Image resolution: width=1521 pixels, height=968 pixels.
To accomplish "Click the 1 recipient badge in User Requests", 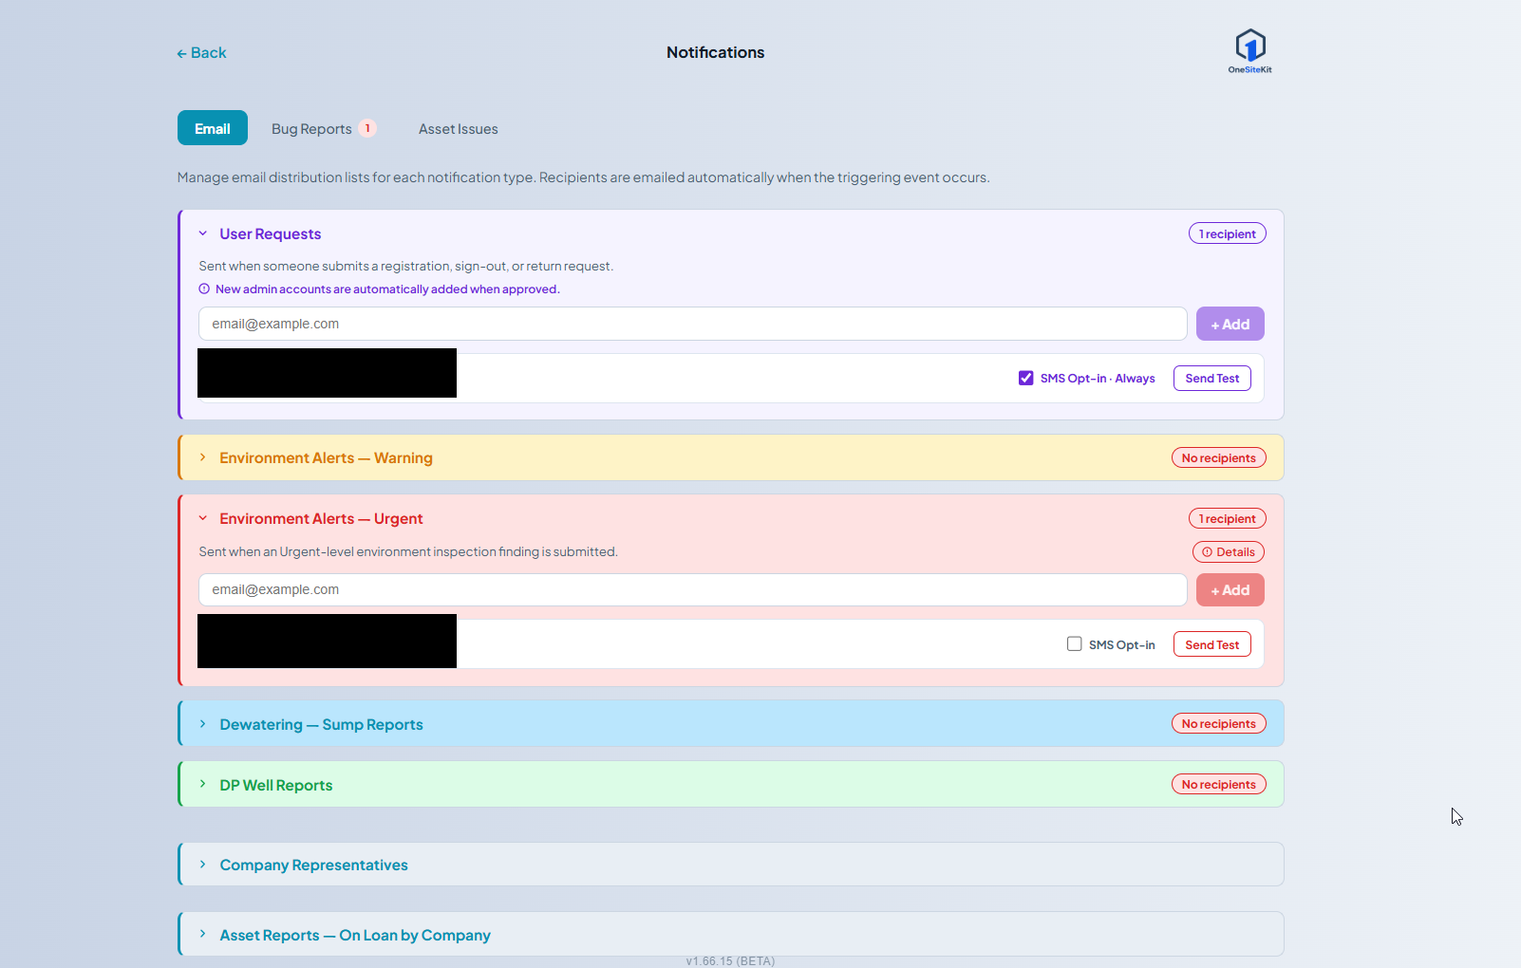I will coord(1228,233).
